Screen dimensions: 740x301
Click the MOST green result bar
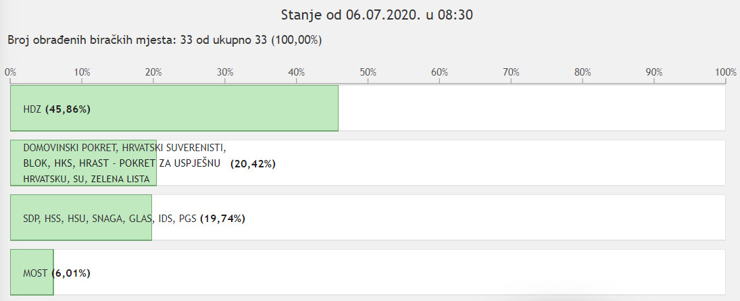click(x=32, y=272)
